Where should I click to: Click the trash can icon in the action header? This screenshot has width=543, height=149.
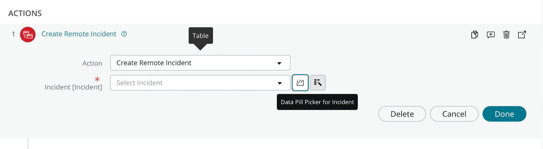(x=506, y=35)
